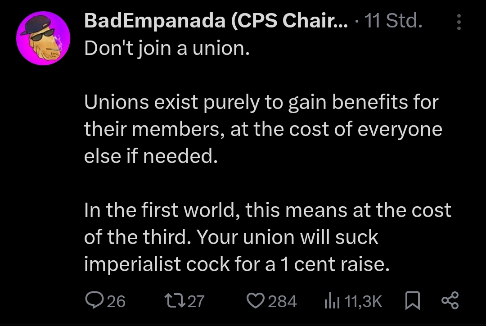Screen dimensions: 486x326
Task: Bookmark this post with the bookmark icon
Action: point(413,301)
